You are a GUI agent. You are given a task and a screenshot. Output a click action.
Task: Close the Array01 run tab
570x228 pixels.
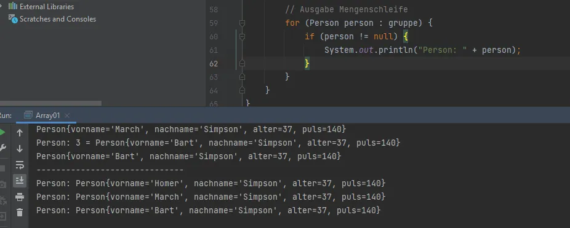point(67,116)
